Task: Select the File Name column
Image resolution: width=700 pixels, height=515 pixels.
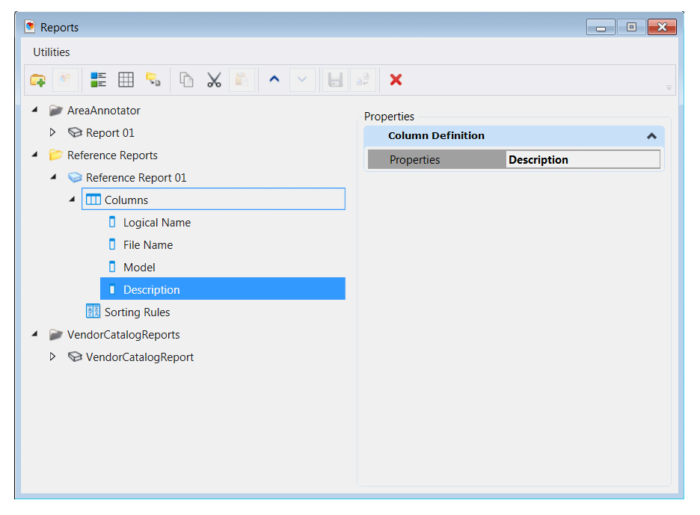Action: (x=148, y=245)
